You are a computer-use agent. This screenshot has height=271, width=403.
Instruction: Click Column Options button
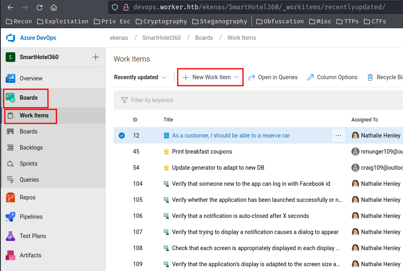pyautogui.click(x=332, y=77)
